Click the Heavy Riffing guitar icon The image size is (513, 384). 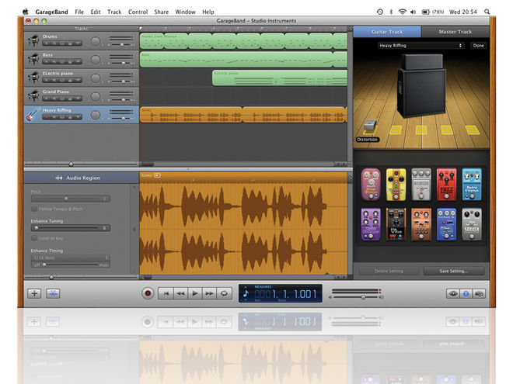tap(33, 115)
